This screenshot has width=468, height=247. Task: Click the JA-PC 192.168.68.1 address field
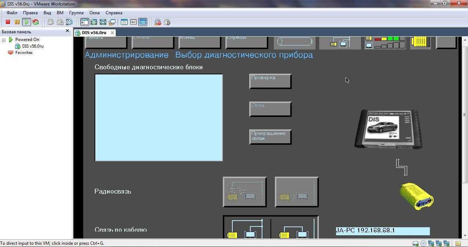pyautogui.click(x=382, y=231)
